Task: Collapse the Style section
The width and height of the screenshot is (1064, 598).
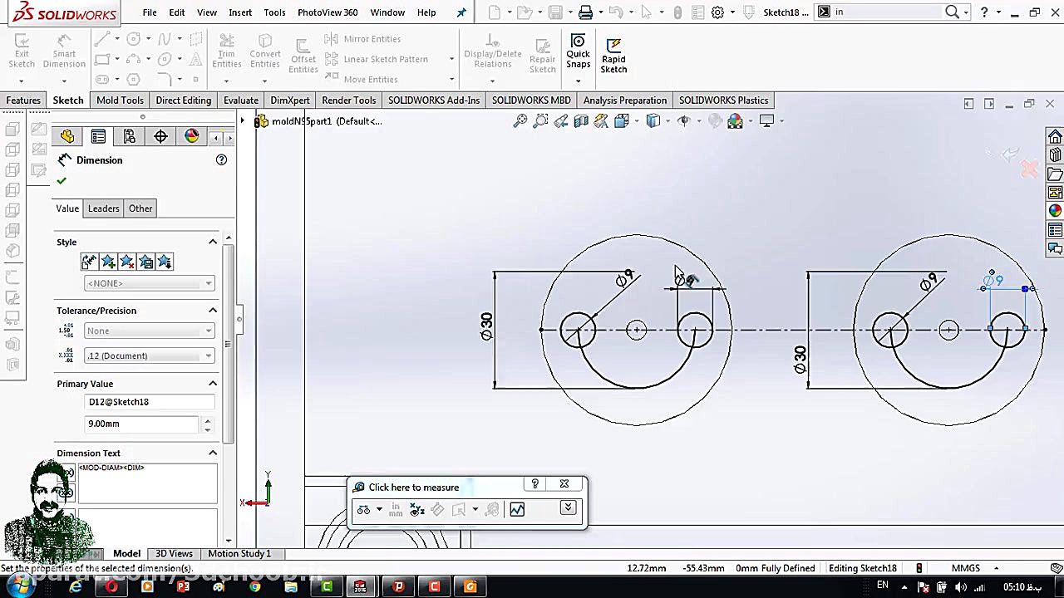Action: (213, 242)
